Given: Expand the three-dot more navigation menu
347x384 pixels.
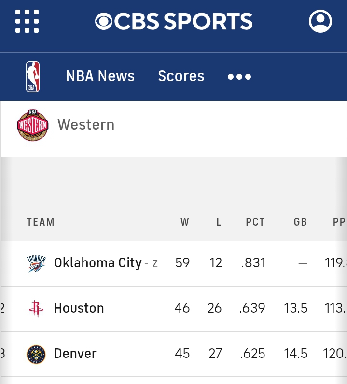Looking at the screenshot, I should coord(239,77).
